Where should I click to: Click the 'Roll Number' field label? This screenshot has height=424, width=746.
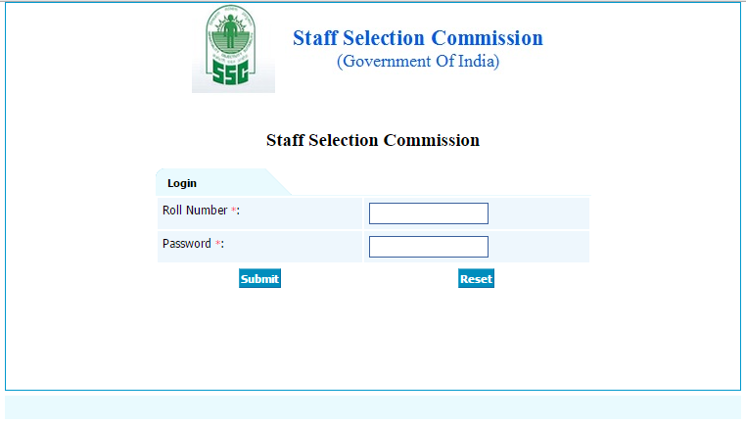(201, 211)
